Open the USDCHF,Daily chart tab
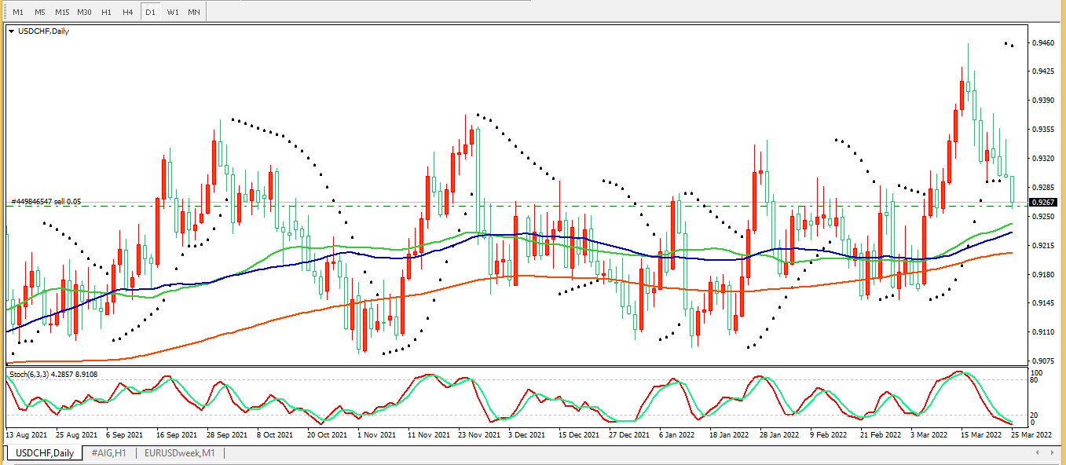Viewport: 1066px width, 465px height. pyautogui.click(x=45, y=453)
